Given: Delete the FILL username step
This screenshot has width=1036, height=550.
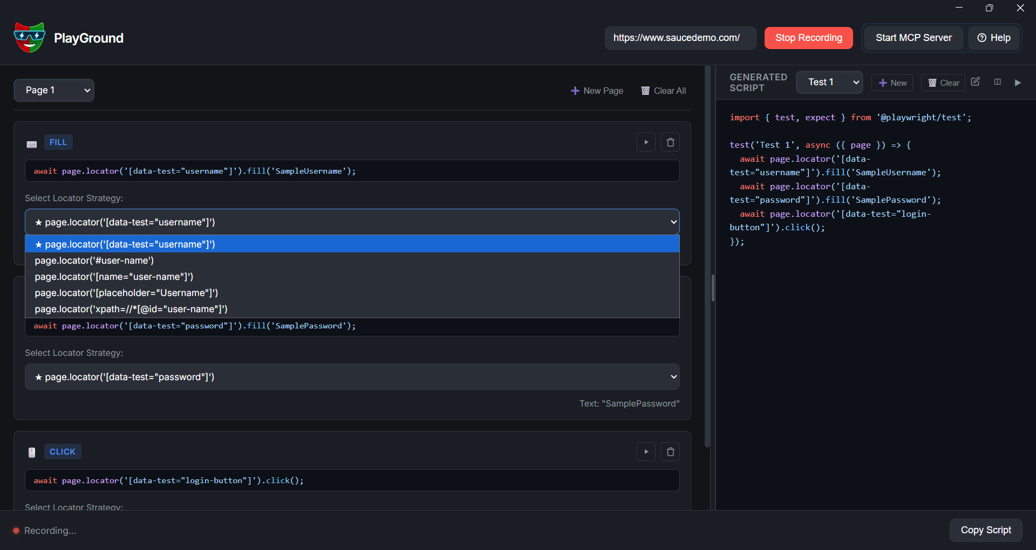Looking at the screenshot, I should [x=670, y=142].
